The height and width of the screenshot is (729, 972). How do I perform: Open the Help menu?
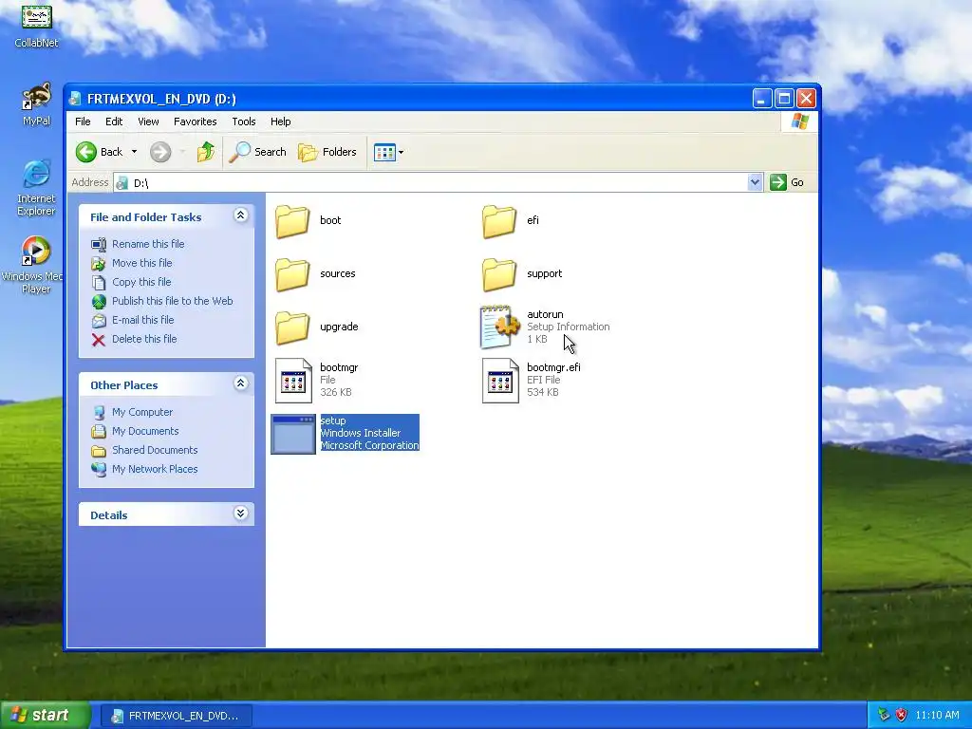tap(280, 121)
